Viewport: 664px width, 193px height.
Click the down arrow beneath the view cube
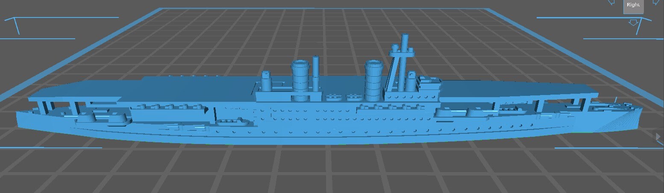[x=633, y=22]
